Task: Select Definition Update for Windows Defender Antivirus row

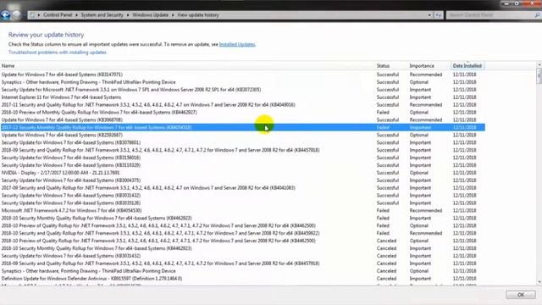Action: pyautogui.click(x=243, y=279)
